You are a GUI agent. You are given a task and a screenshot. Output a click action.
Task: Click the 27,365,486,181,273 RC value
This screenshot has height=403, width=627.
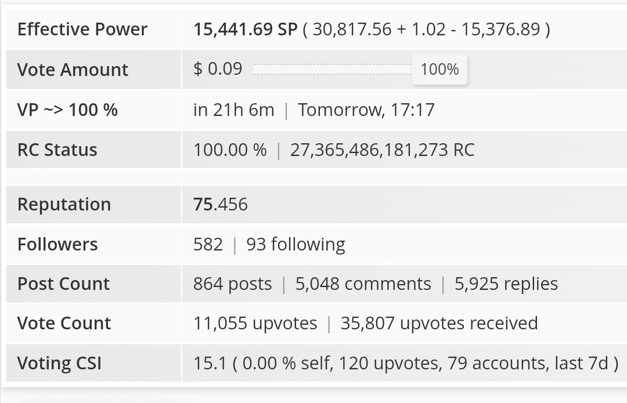coord(382,150)
